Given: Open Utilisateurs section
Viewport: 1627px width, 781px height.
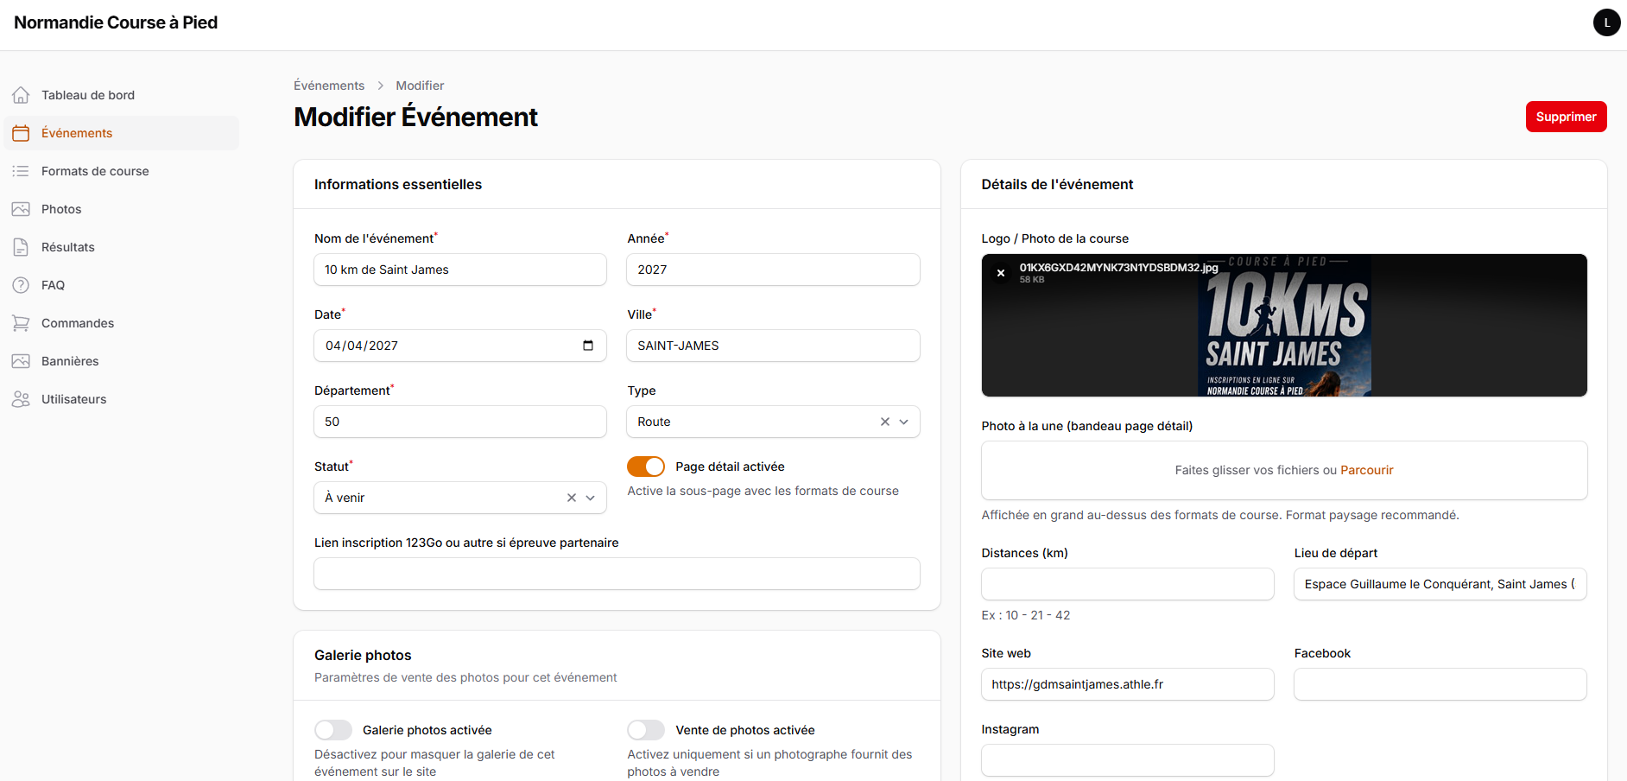Looking at the screenshot, I should 122,399.
